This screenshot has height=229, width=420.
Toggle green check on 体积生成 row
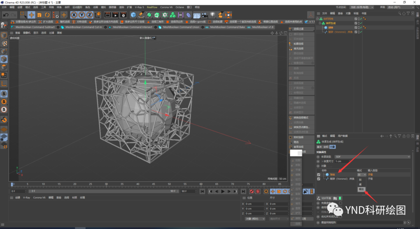361,23
